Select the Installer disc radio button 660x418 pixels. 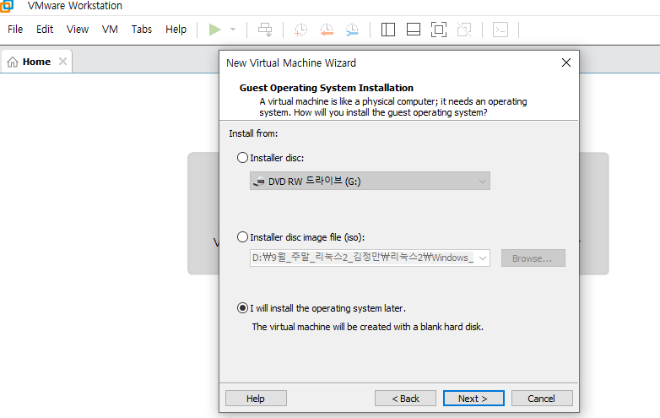(x=242, y=158)
